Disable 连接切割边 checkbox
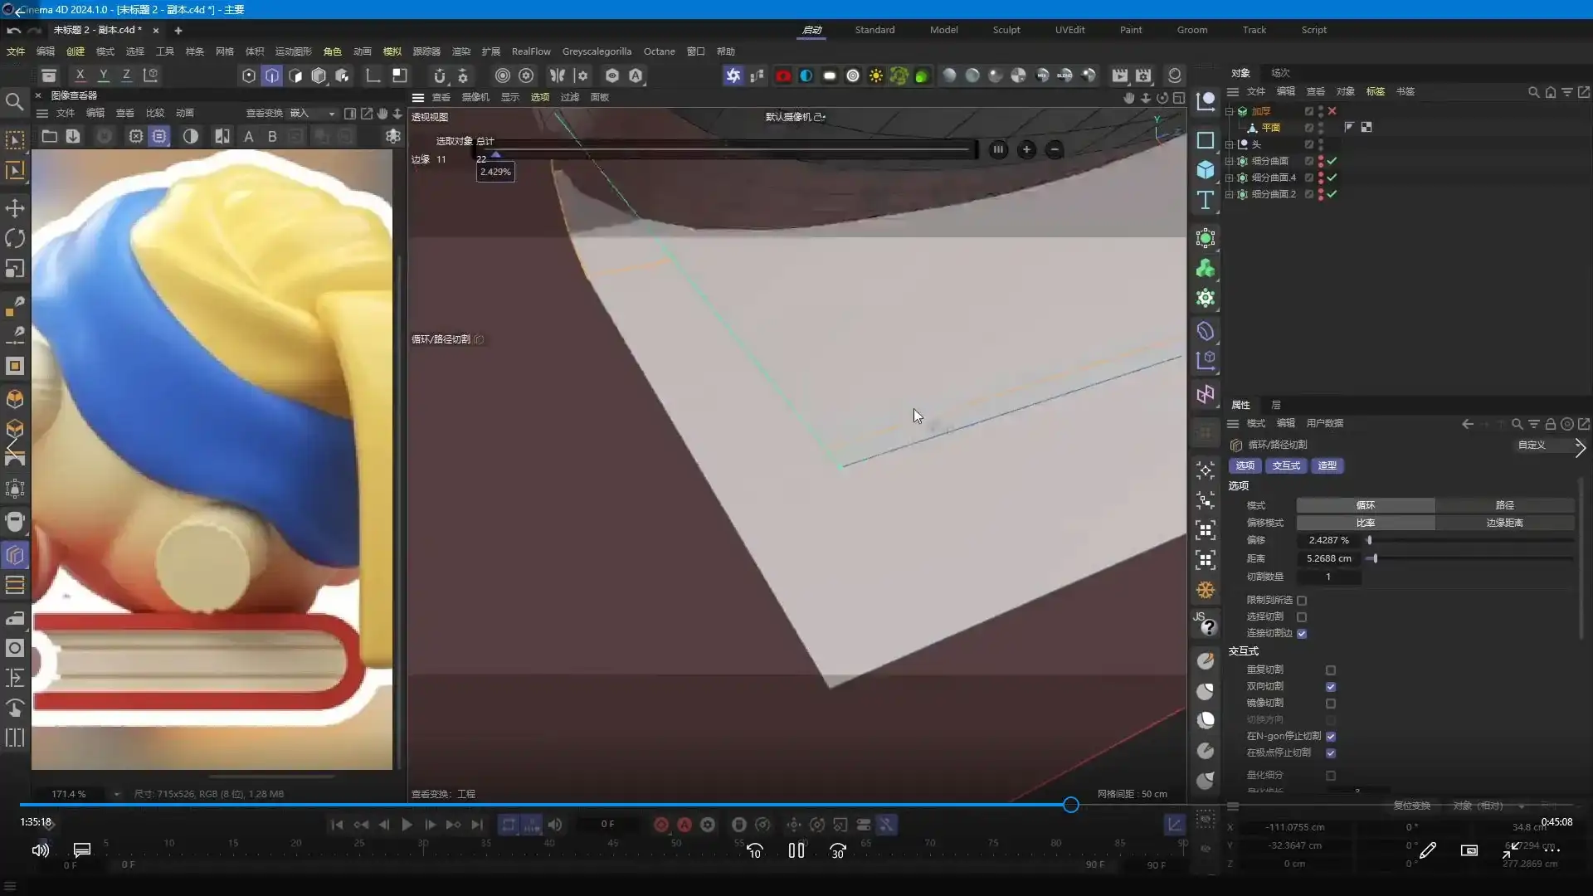 1302,634
